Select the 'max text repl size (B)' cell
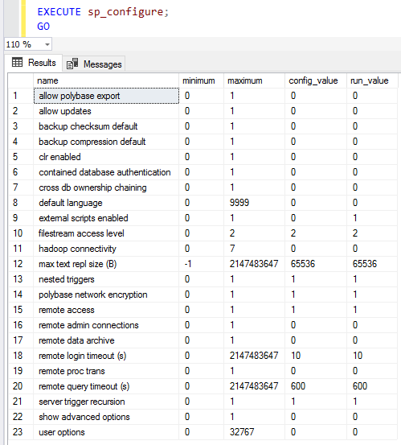Image resolution: width=401 pixels, height=445 pixels. pyautogui.click(x=106, y=264)
